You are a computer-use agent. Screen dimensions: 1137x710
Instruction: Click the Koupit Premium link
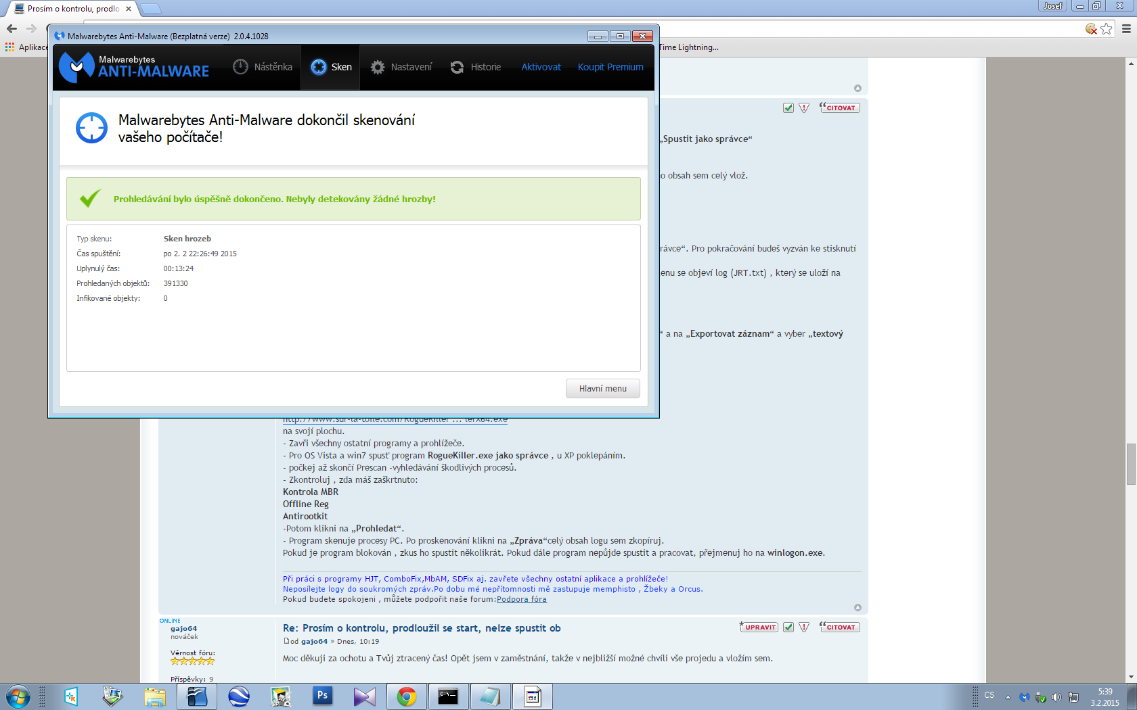point(610,67)
